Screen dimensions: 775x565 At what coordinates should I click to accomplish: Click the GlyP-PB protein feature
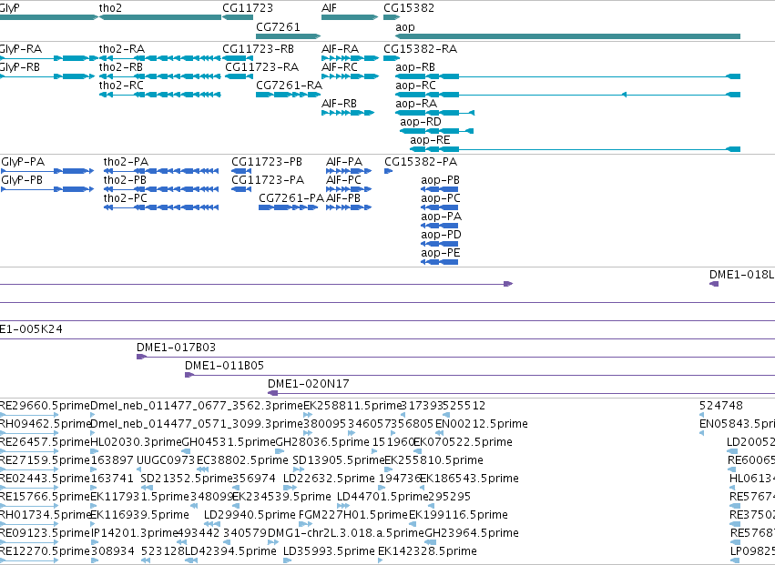[47, 189]
